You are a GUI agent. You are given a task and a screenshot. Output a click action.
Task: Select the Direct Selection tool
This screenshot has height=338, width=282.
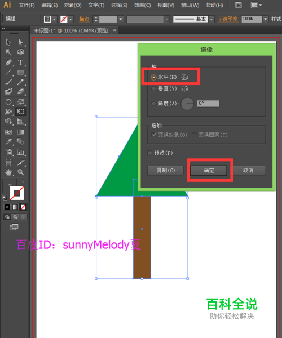click(20, 42)
